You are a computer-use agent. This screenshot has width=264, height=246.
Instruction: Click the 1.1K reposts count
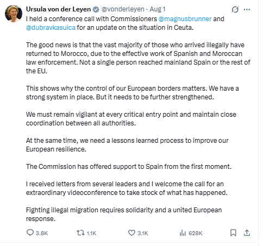tap(91, 233)
